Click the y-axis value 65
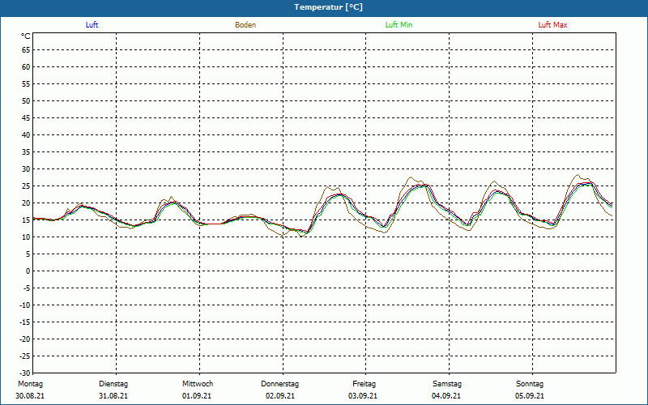This screenshot has width=648, height=405. [x=26, y=50]
